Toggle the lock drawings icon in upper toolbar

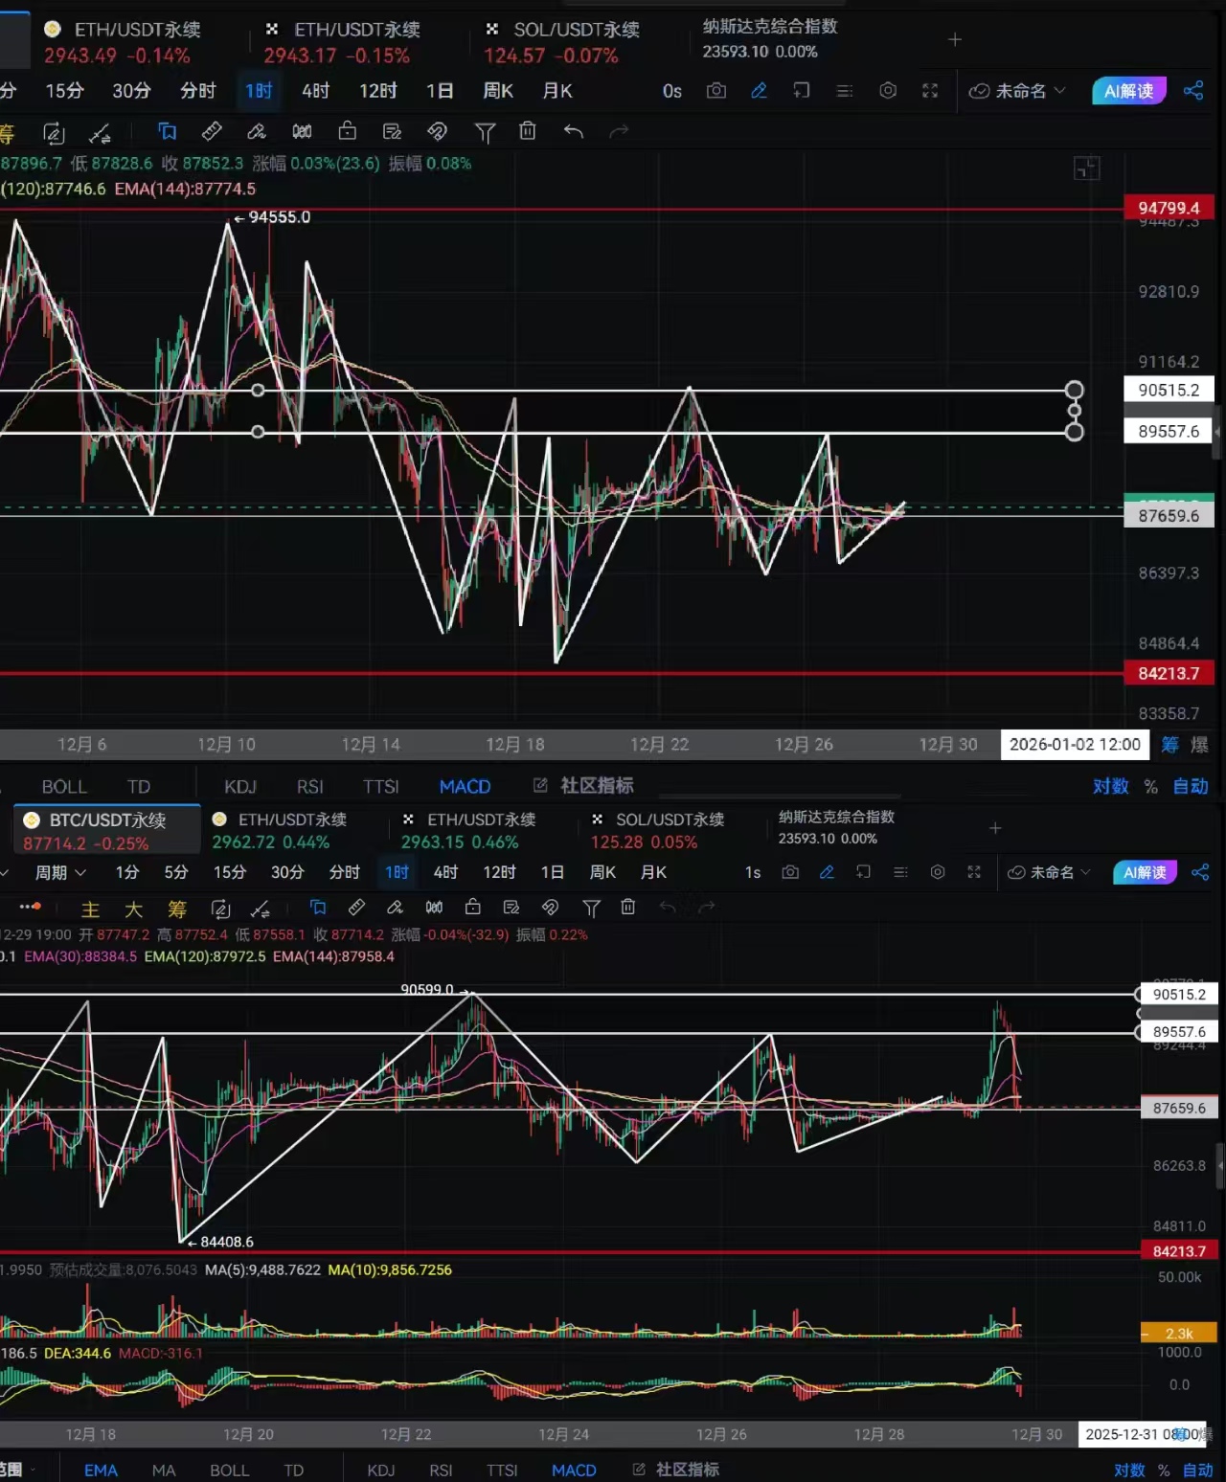tap(347, 131)
